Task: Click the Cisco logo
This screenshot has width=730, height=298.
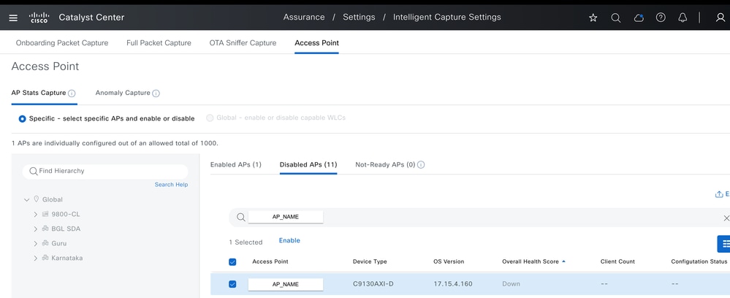Action: (x=39, y=18)
